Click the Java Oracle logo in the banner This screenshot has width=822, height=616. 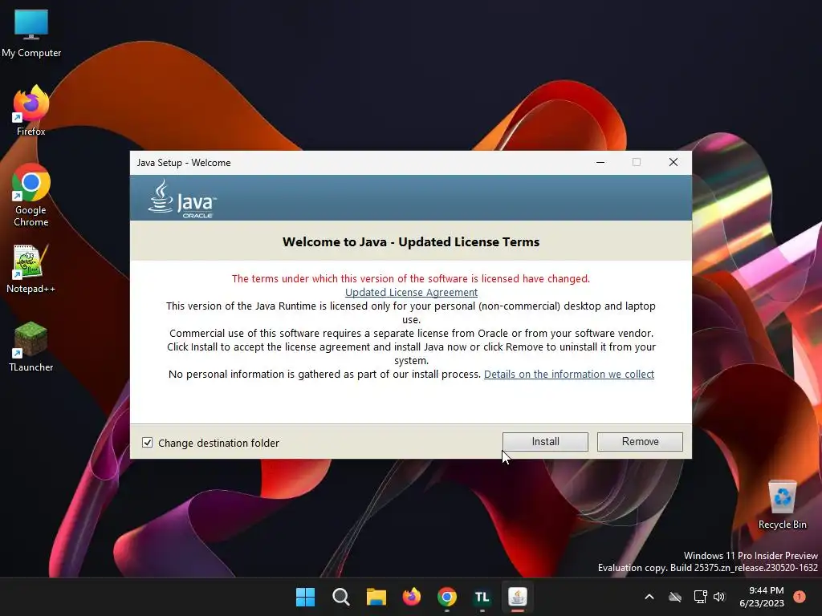click(x=182, y=199)
